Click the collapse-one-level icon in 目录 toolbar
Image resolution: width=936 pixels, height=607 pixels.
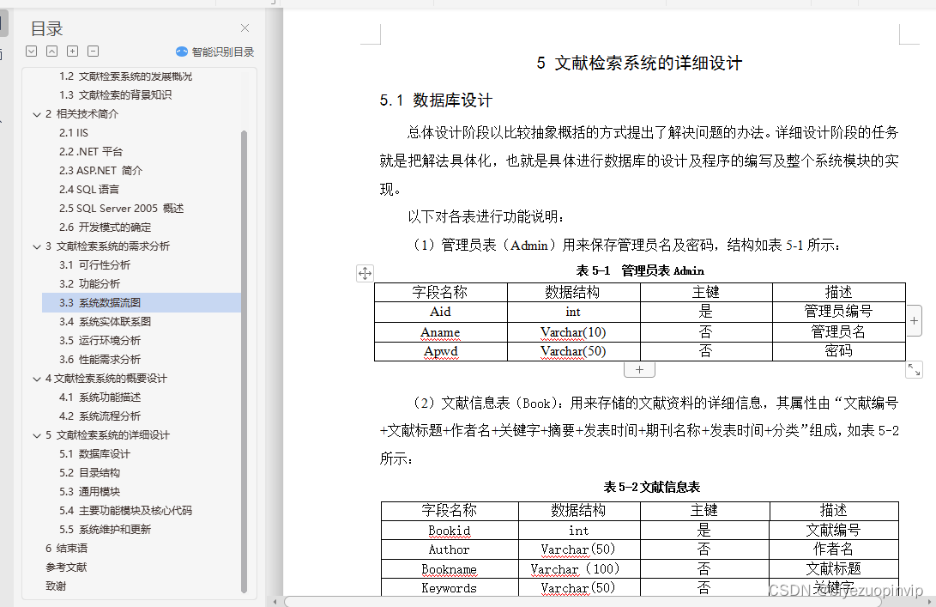52,52
